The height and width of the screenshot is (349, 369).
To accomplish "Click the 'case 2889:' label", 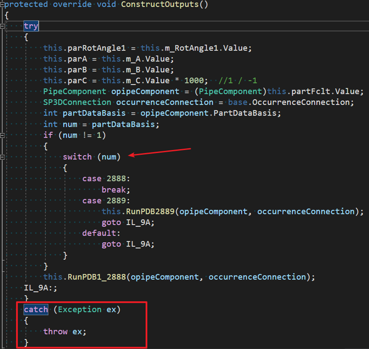I will [x=106, y=200].
